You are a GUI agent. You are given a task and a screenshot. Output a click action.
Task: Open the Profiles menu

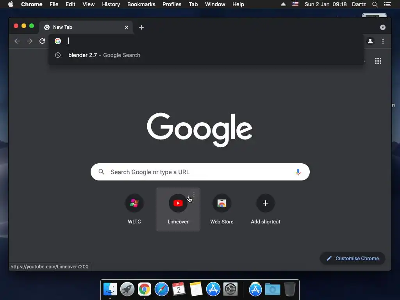point(172,4)
